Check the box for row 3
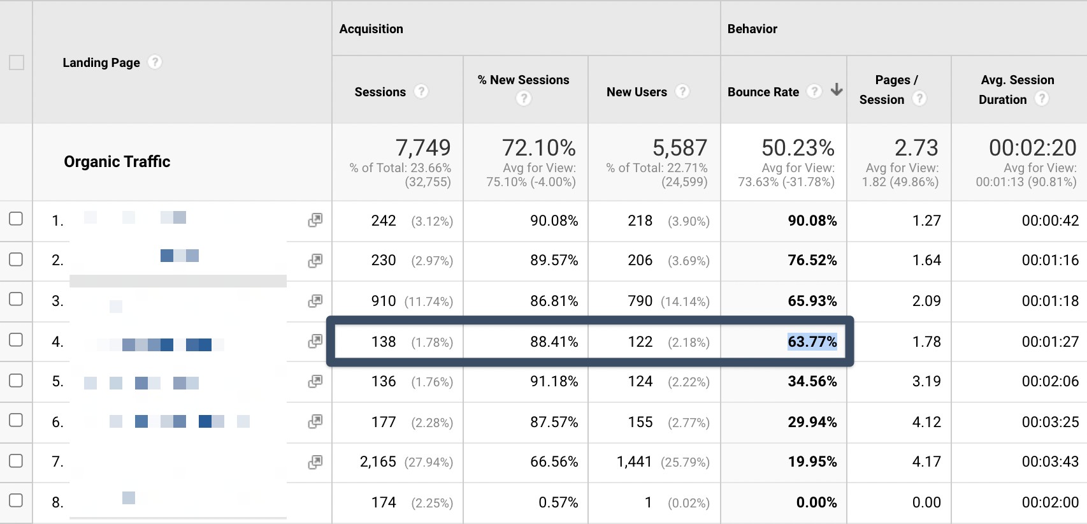The image size is (1087, 524). 16,299
